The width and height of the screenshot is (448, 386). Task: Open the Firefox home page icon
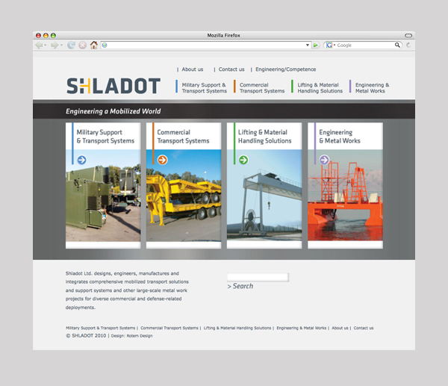click(x=94, y=45)
